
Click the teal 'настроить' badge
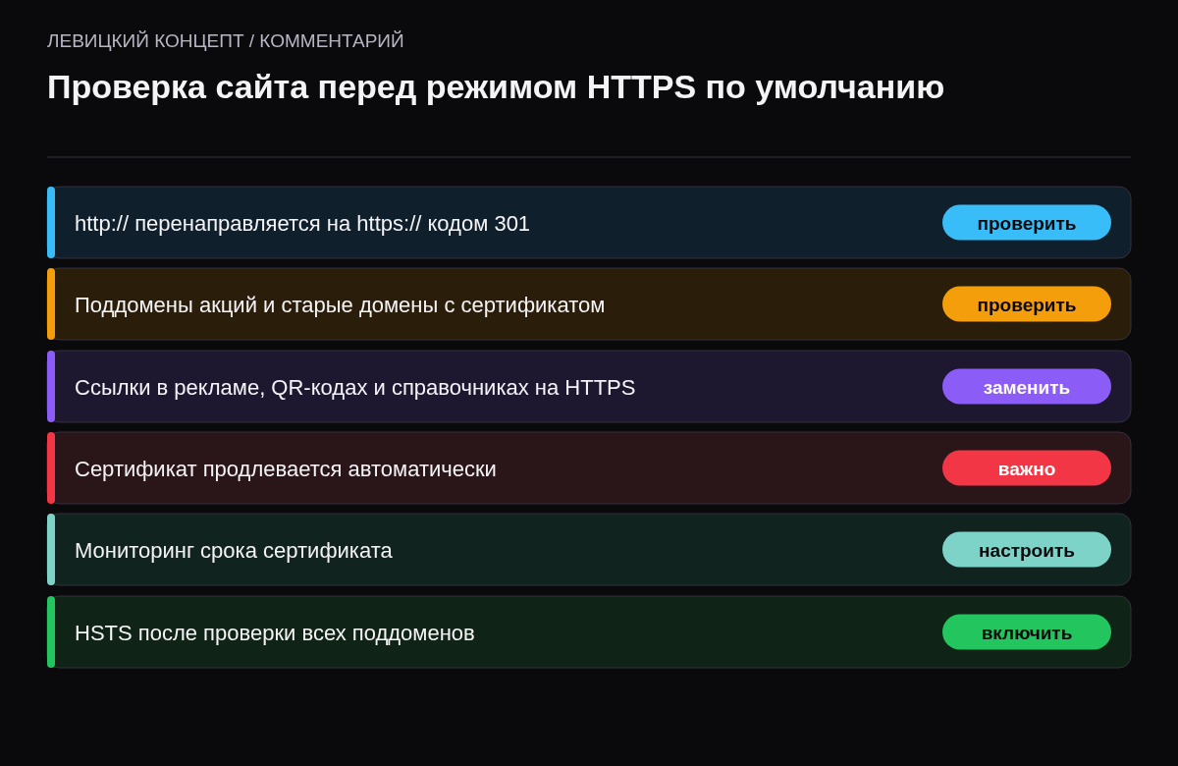[1027, 550]
